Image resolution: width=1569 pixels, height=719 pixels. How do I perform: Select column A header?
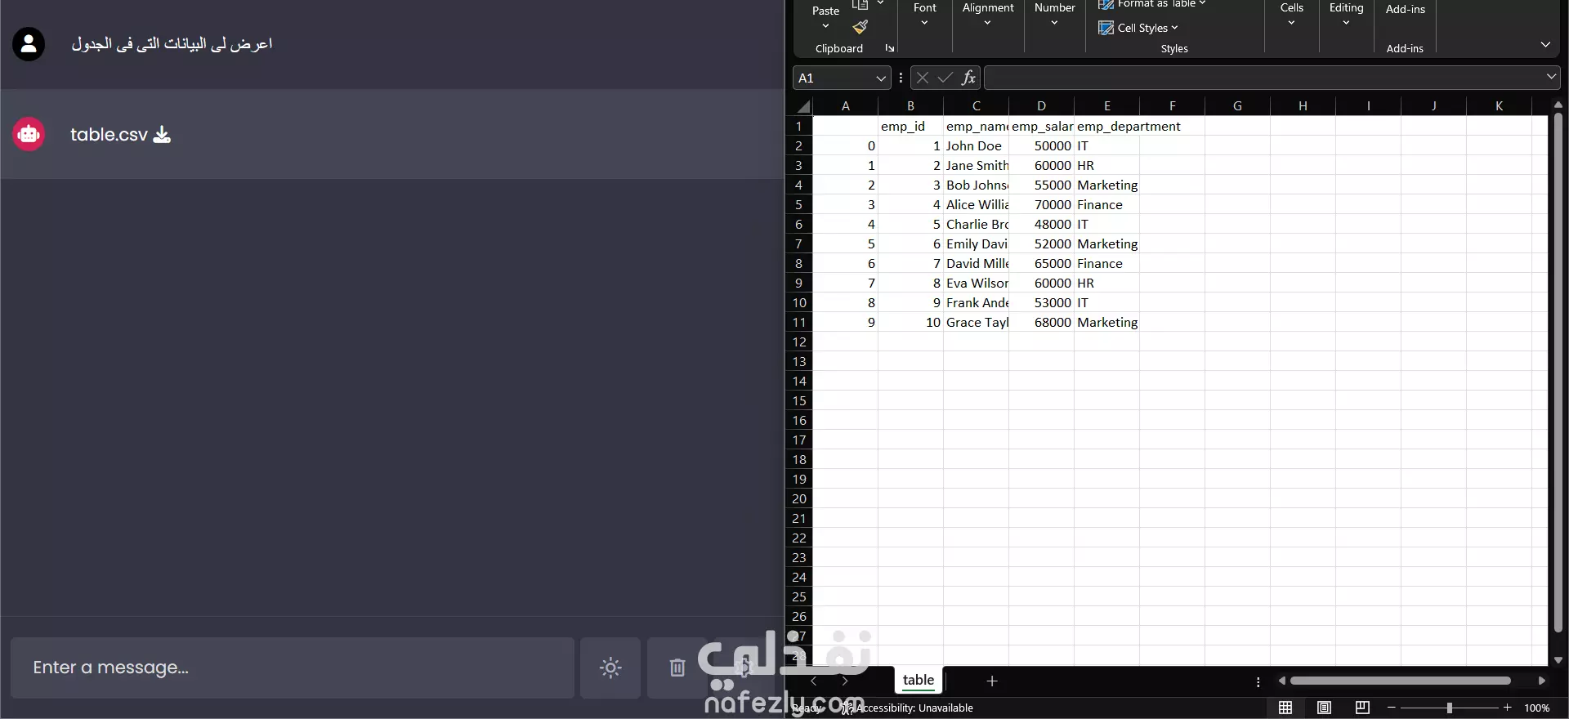pos(845,106)
